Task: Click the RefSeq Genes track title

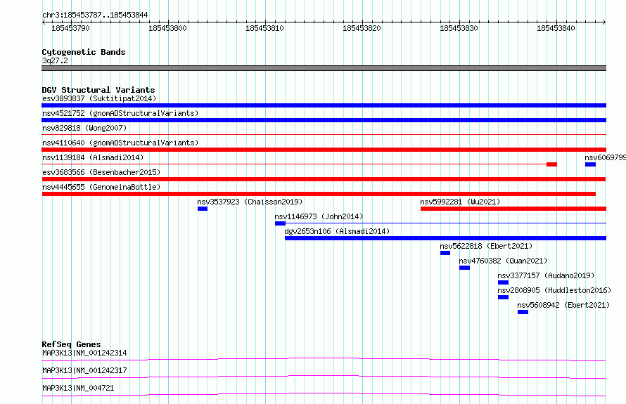Action: (71, 344)
